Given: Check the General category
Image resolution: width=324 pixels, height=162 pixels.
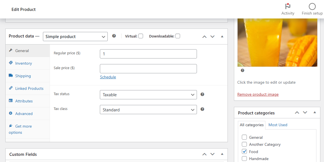Looking at the screenshot, I should 244,137.
